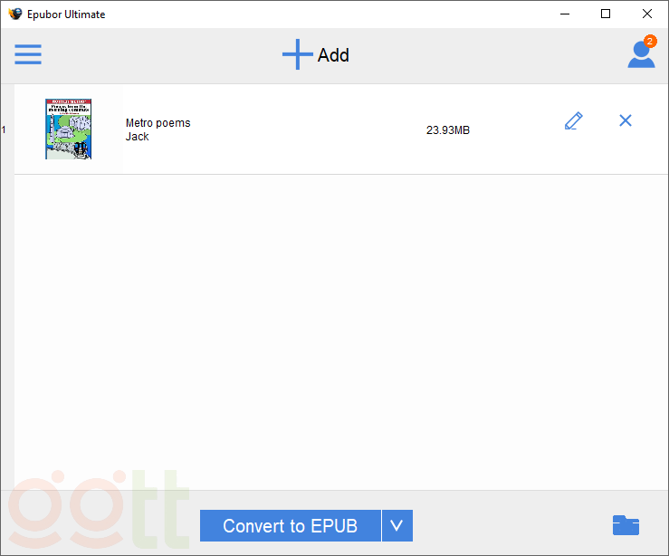Maximize the Epubor Ultimate window
The image size is (669, 556).
[x=606, y=14]
